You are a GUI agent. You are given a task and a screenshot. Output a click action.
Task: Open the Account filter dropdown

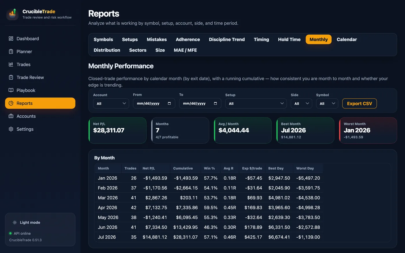[x=111, y=104]
